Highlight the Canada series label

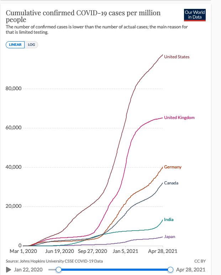coord(171,183)
